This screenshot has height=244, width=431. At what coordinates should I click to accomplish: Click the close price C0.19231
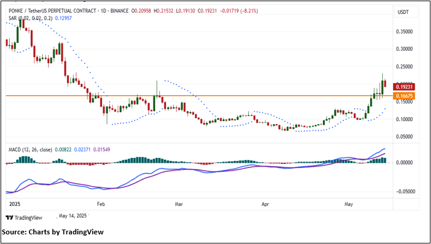tap(208, 11)
